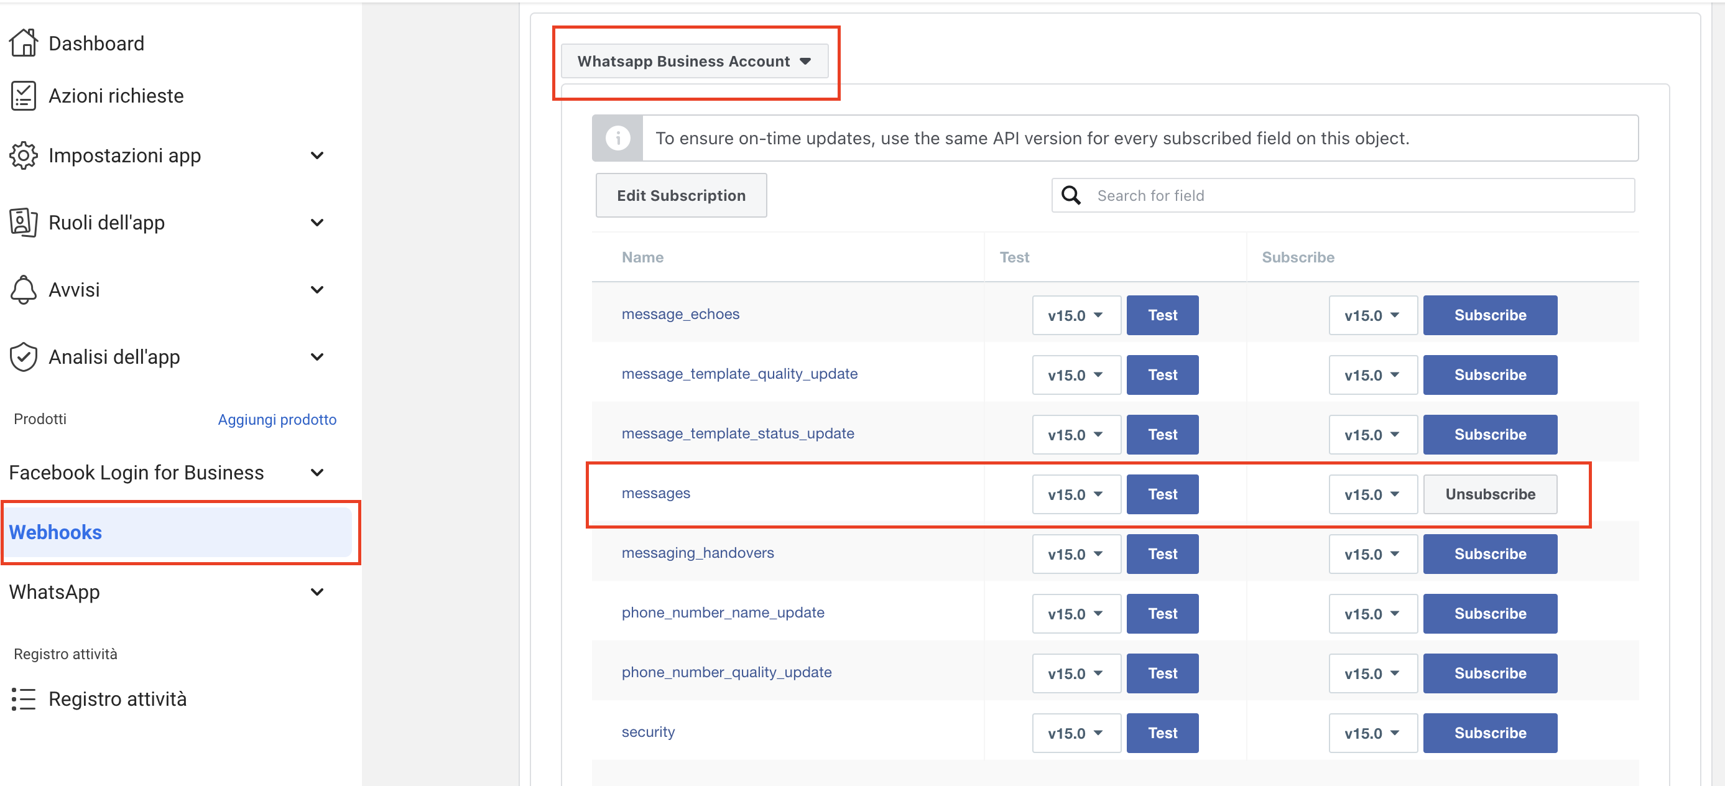1725x786 pixels.
Task: Click the info icon in notice banner
Action: 617,138
